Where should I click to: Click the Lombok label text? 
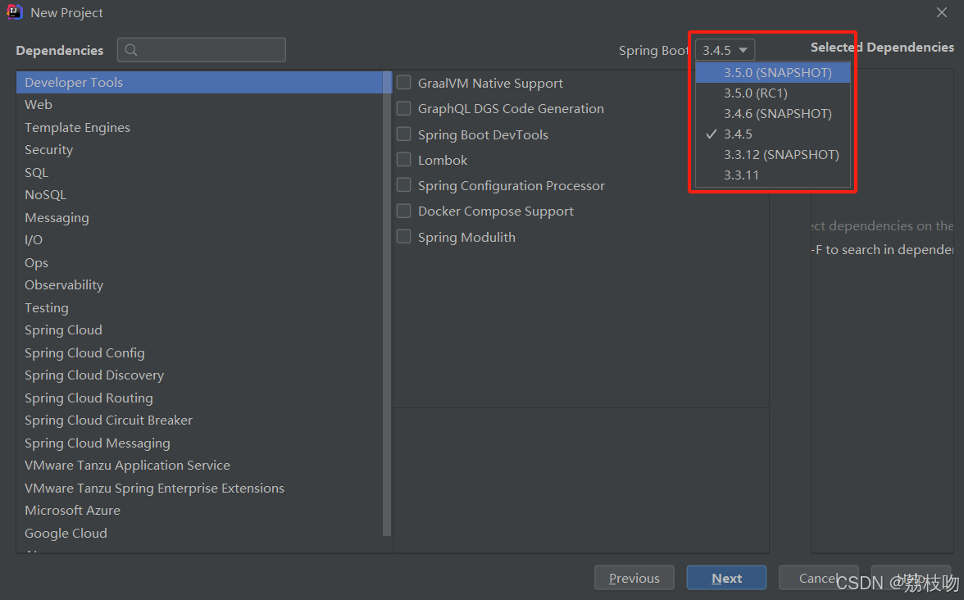pyautogui.click(x=443, y=161)
